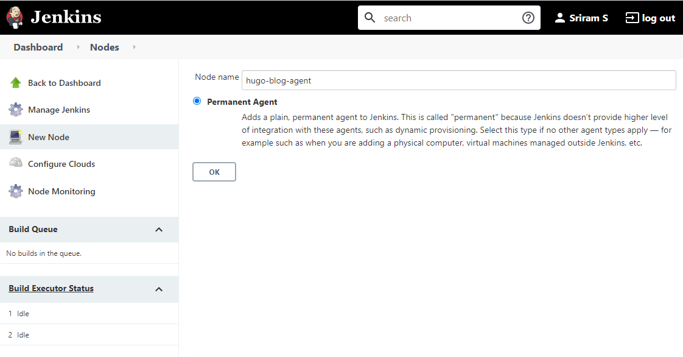The image size is (683, 357).
Task: Click the Node Monitoring gear icon
Action: 16,191
